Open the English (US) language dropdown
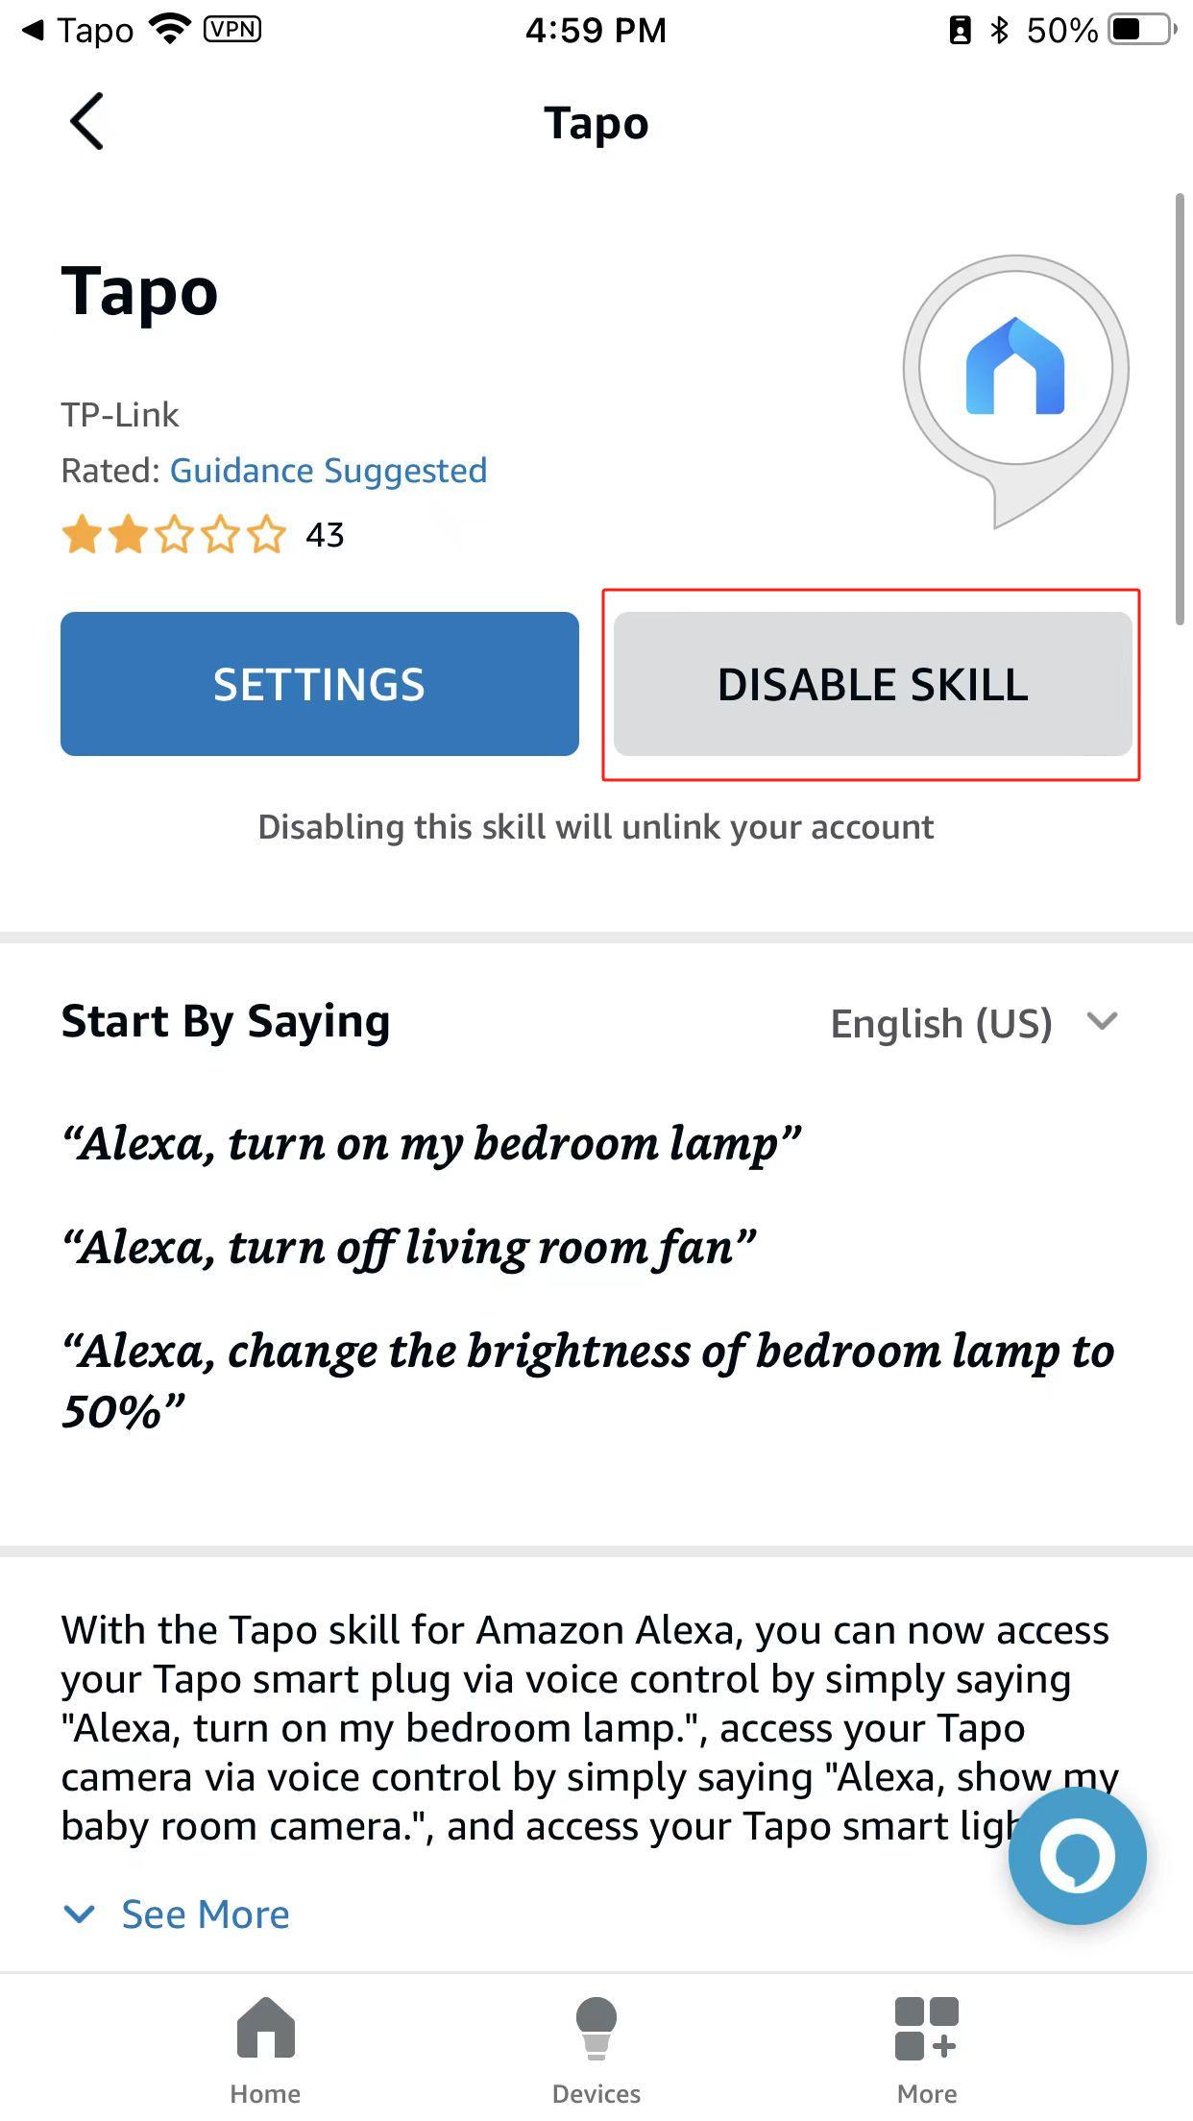 point(974,1023)
